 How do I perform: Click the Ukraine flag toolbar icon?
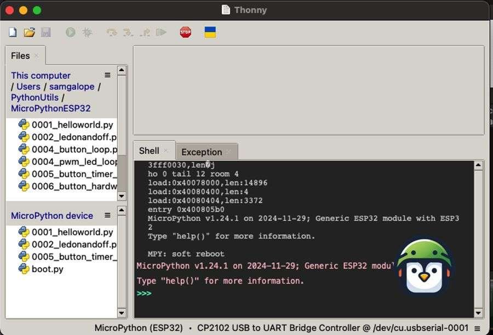210,32
